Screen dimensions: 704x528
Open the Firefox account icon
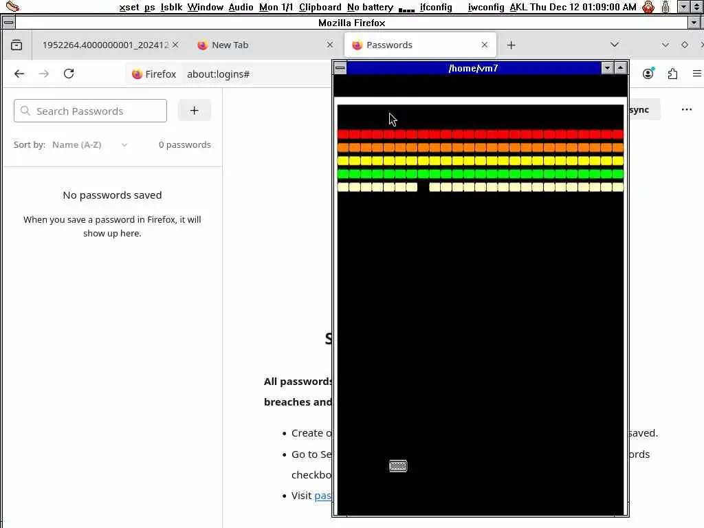pos(648,74)
